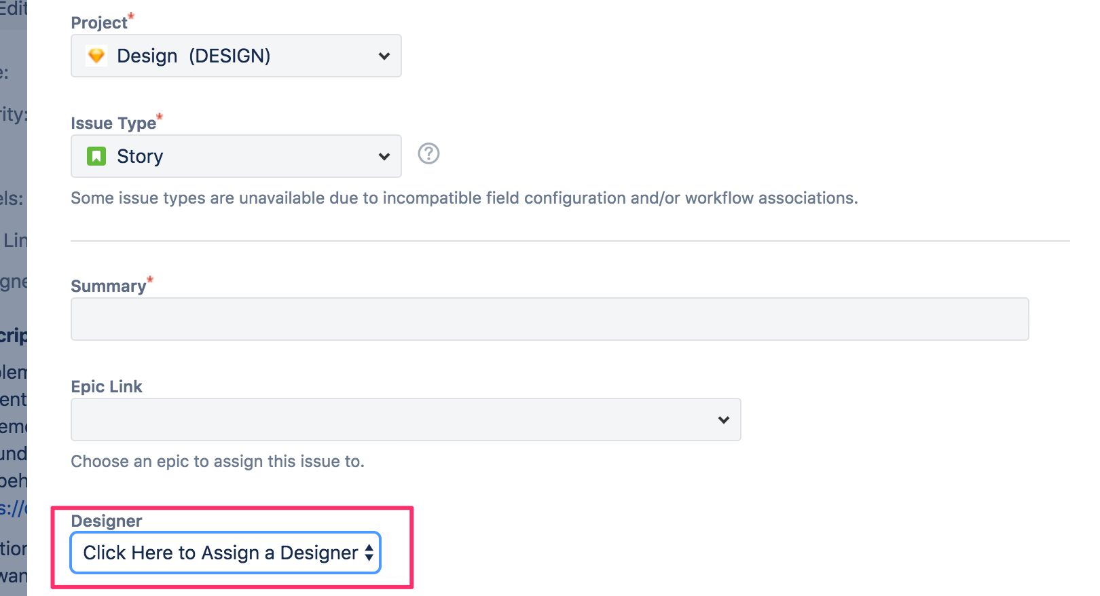Viewport: 1100px width, 596px height.
Task: Focus the Summary text field
Action: (x=550, y=319)
